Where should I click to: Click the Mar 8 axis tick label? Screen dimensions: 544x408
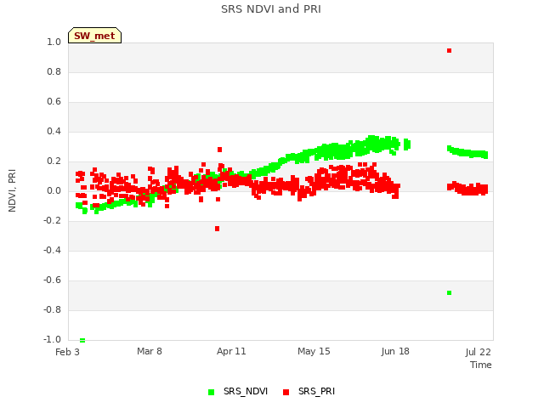pos(150,351)
